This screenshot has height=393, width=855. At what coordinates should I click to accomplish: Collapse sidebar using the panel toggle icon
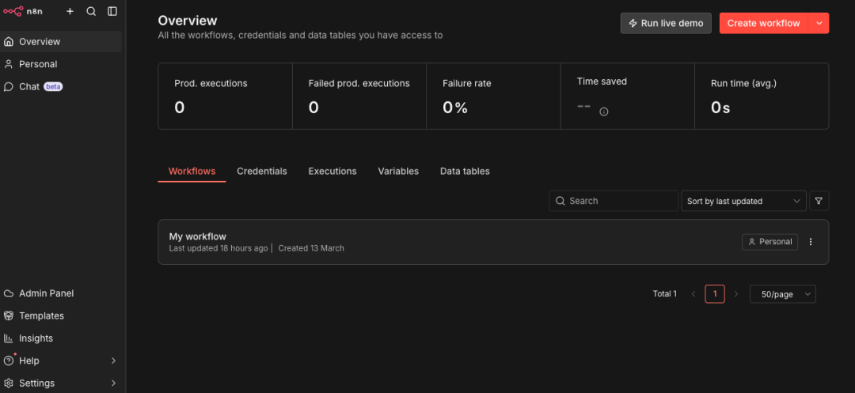tap(112, 11)
